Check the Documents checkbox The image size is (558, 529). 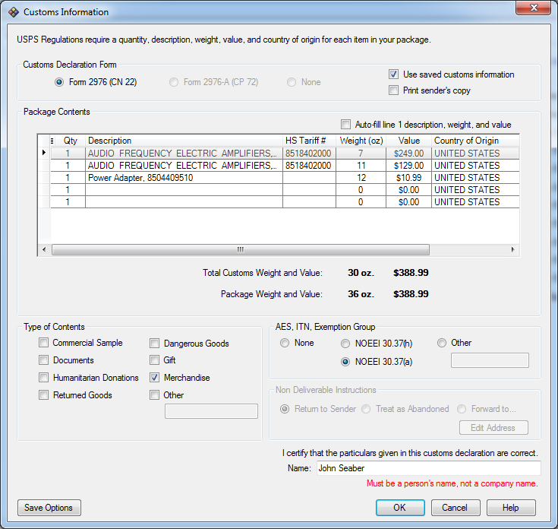tap(43, 360)
